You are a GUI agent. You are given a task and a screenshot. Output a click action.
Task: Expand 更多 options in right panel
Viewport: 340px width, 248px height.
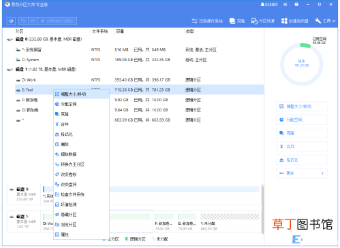(302, 173)
